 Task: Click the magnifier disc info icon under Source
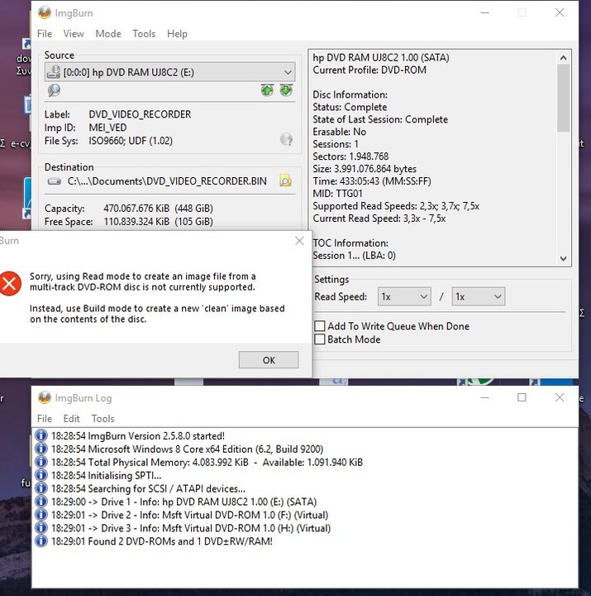pos(54,91)
